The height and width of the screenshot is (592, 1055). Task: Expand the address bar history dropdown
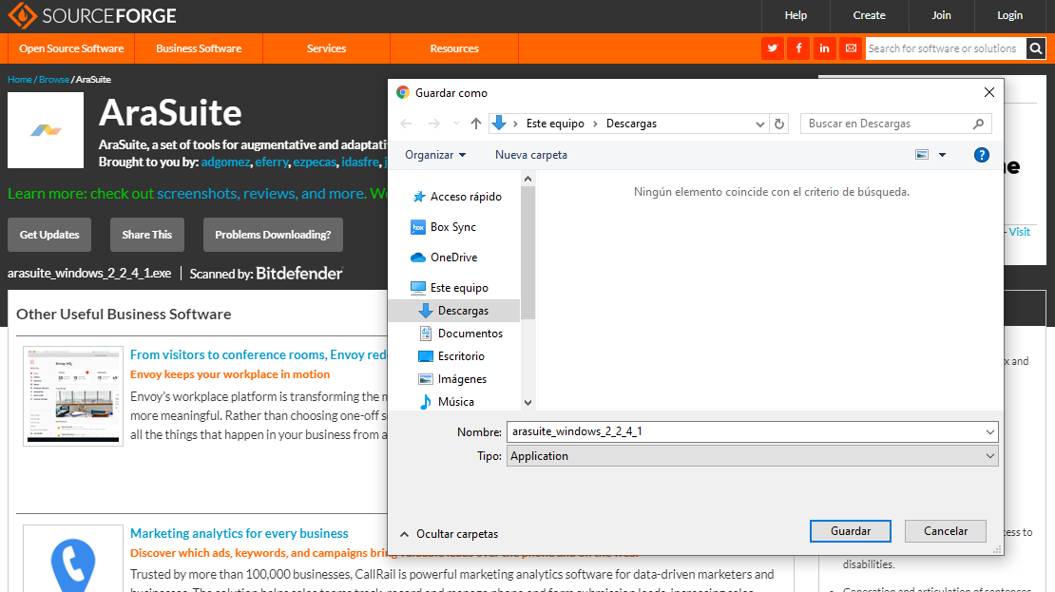(759, 124)
